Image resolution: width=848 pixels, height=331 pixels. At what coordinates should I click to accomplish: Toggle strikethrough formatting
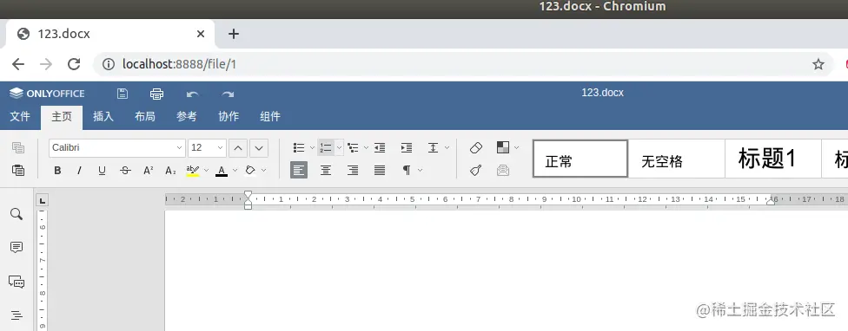tap(125, 171)
